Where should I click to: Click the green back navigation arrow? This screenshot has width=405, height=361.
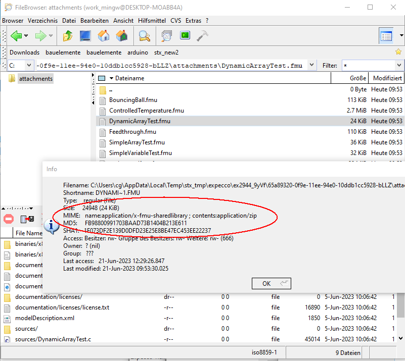tap(16, 36)
